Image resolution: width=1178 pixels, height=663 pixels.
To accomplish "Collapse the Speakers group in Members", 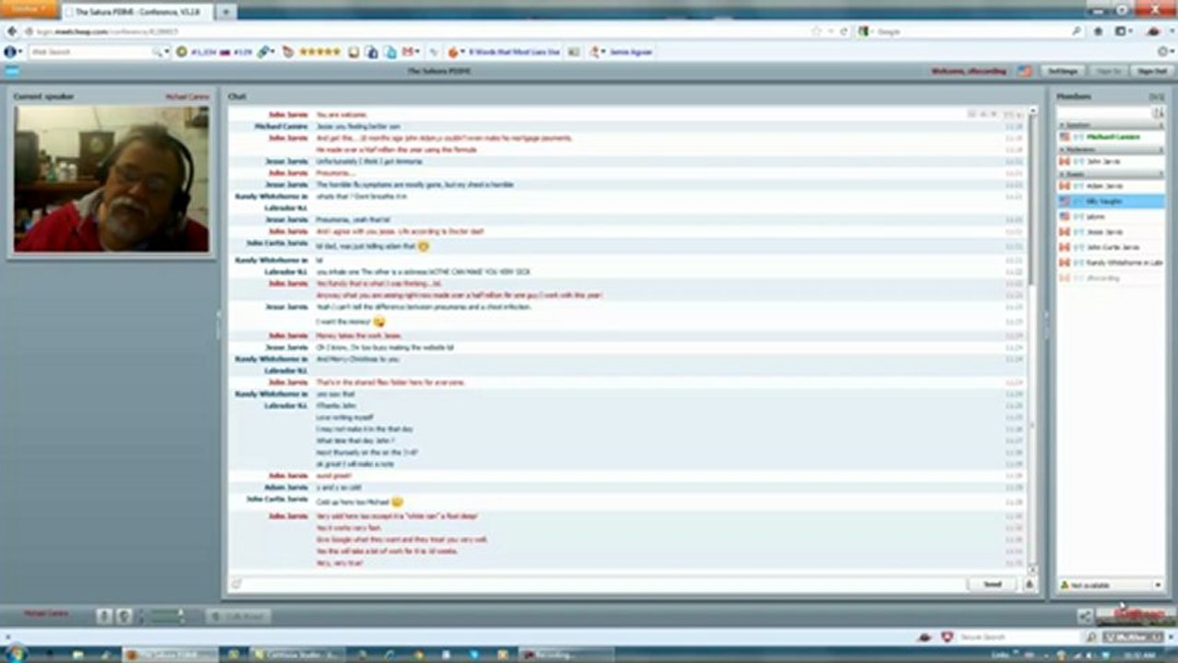I will 1061,124.
